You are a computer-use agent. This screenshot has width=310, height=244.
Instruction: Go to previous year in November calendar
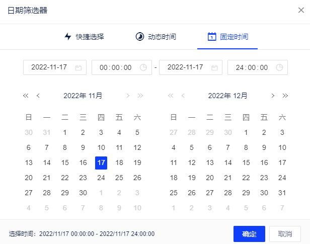pos(26,96)
